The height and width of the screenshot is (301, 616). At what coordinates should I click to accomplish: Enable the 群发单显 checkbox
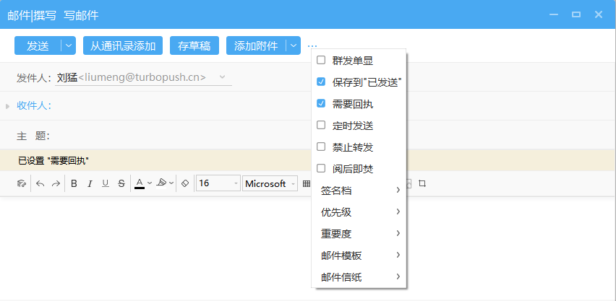[x=321, y=61]
